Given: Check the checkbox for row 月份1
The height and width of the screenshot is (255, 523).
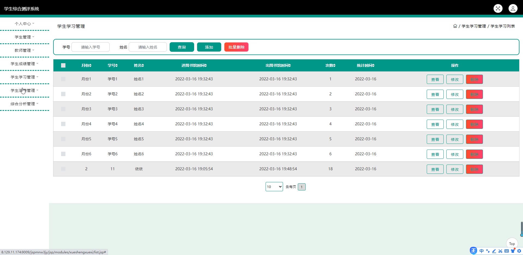Looking at the screenshot, I should 63,79.
